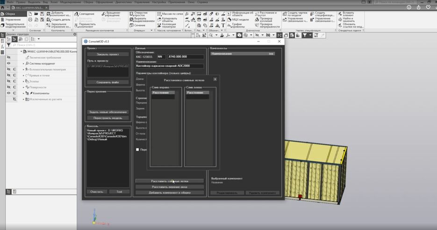Click the Создать деталь tool
This screenshot has height=230, width=437.
(x=58, y=20)
